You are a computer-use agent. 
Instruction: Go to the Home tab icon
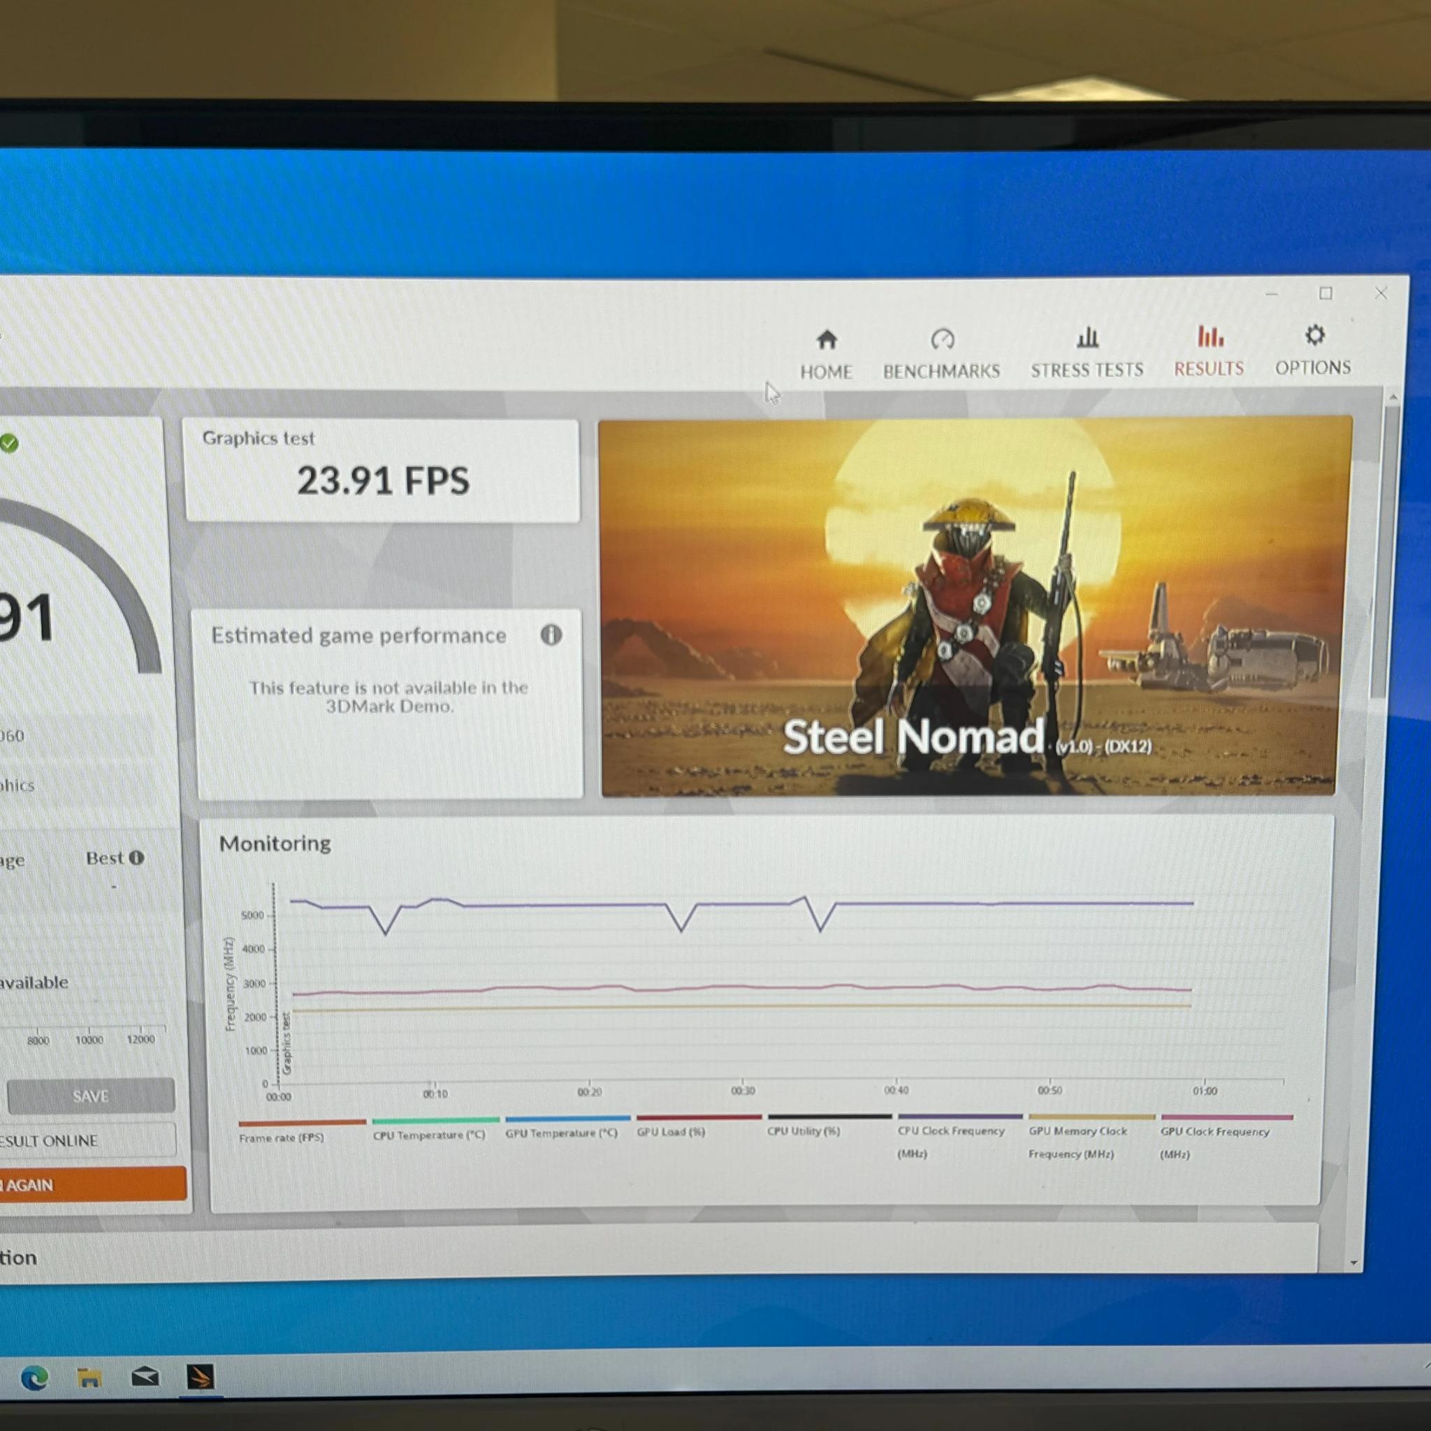pyautogui.click(x=827, y=340)
